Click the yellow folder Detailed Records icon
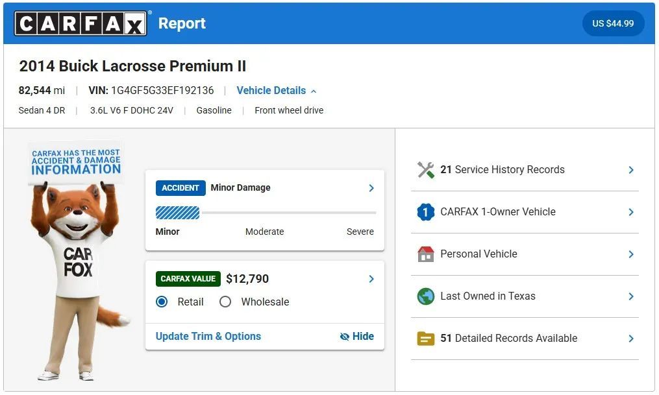 click(x=426, y=339)
